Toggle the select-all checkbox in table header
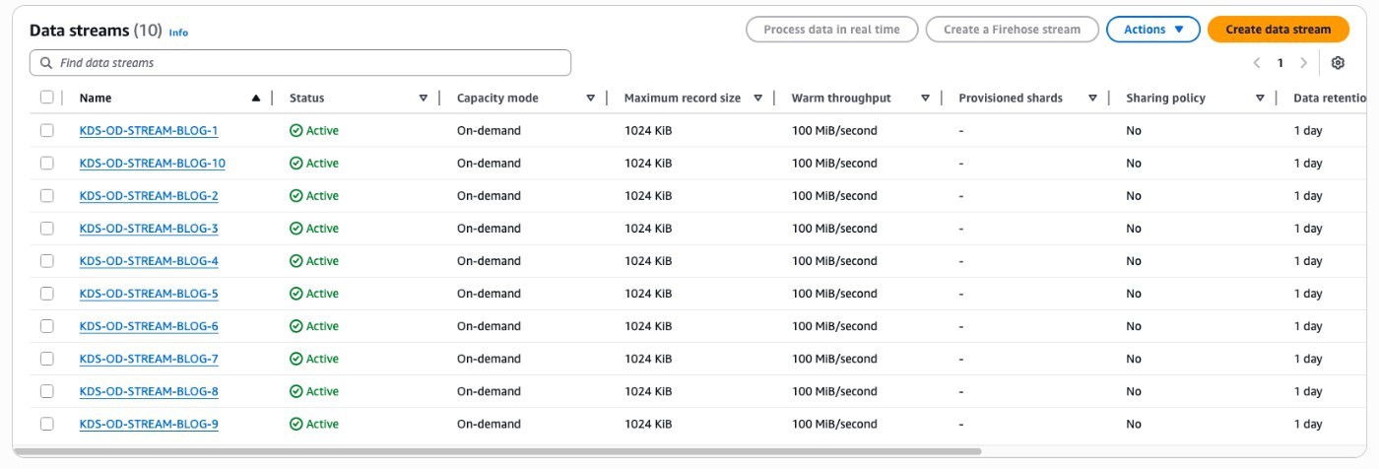 [47, 98]
